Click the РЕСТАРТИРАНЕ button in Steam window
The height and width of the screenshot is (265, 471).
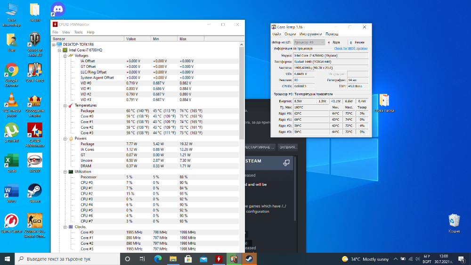click(x=259, y=147)
